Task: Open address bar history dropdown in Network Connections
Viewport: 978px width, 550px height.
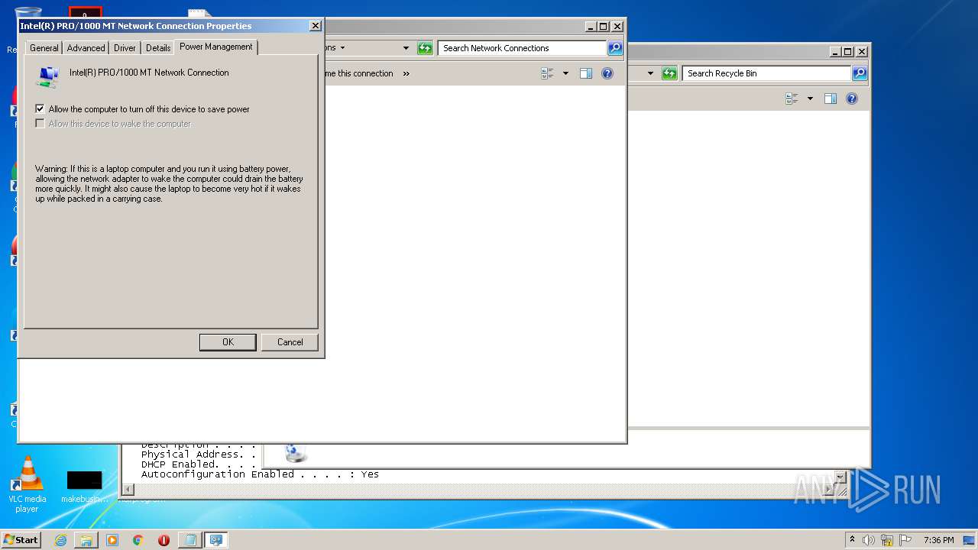Action: [406, 48]
